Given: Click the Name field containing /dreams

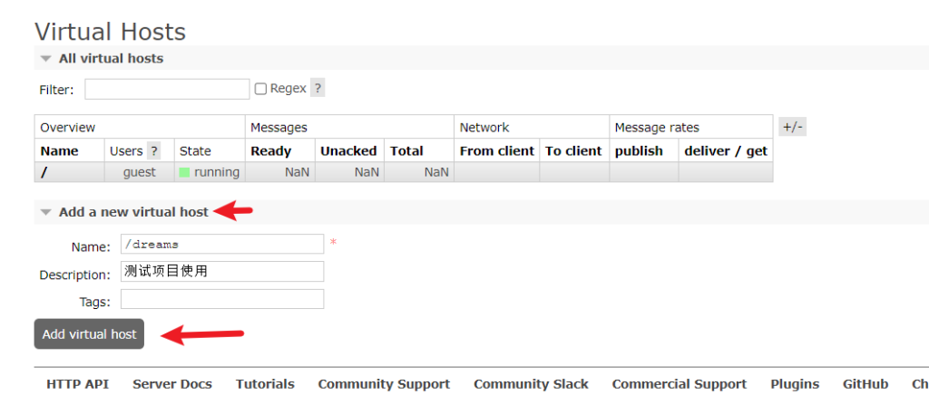Looking at the screenshot, I should pos(221,244).
